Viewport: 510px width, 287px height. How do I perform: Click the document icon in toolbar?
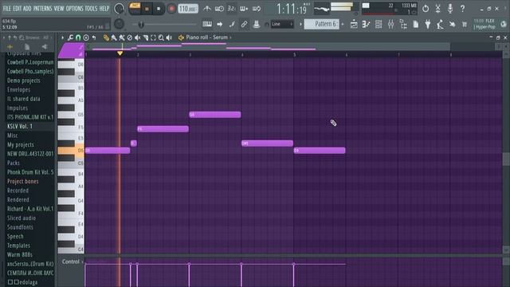[x=416, y=24]
